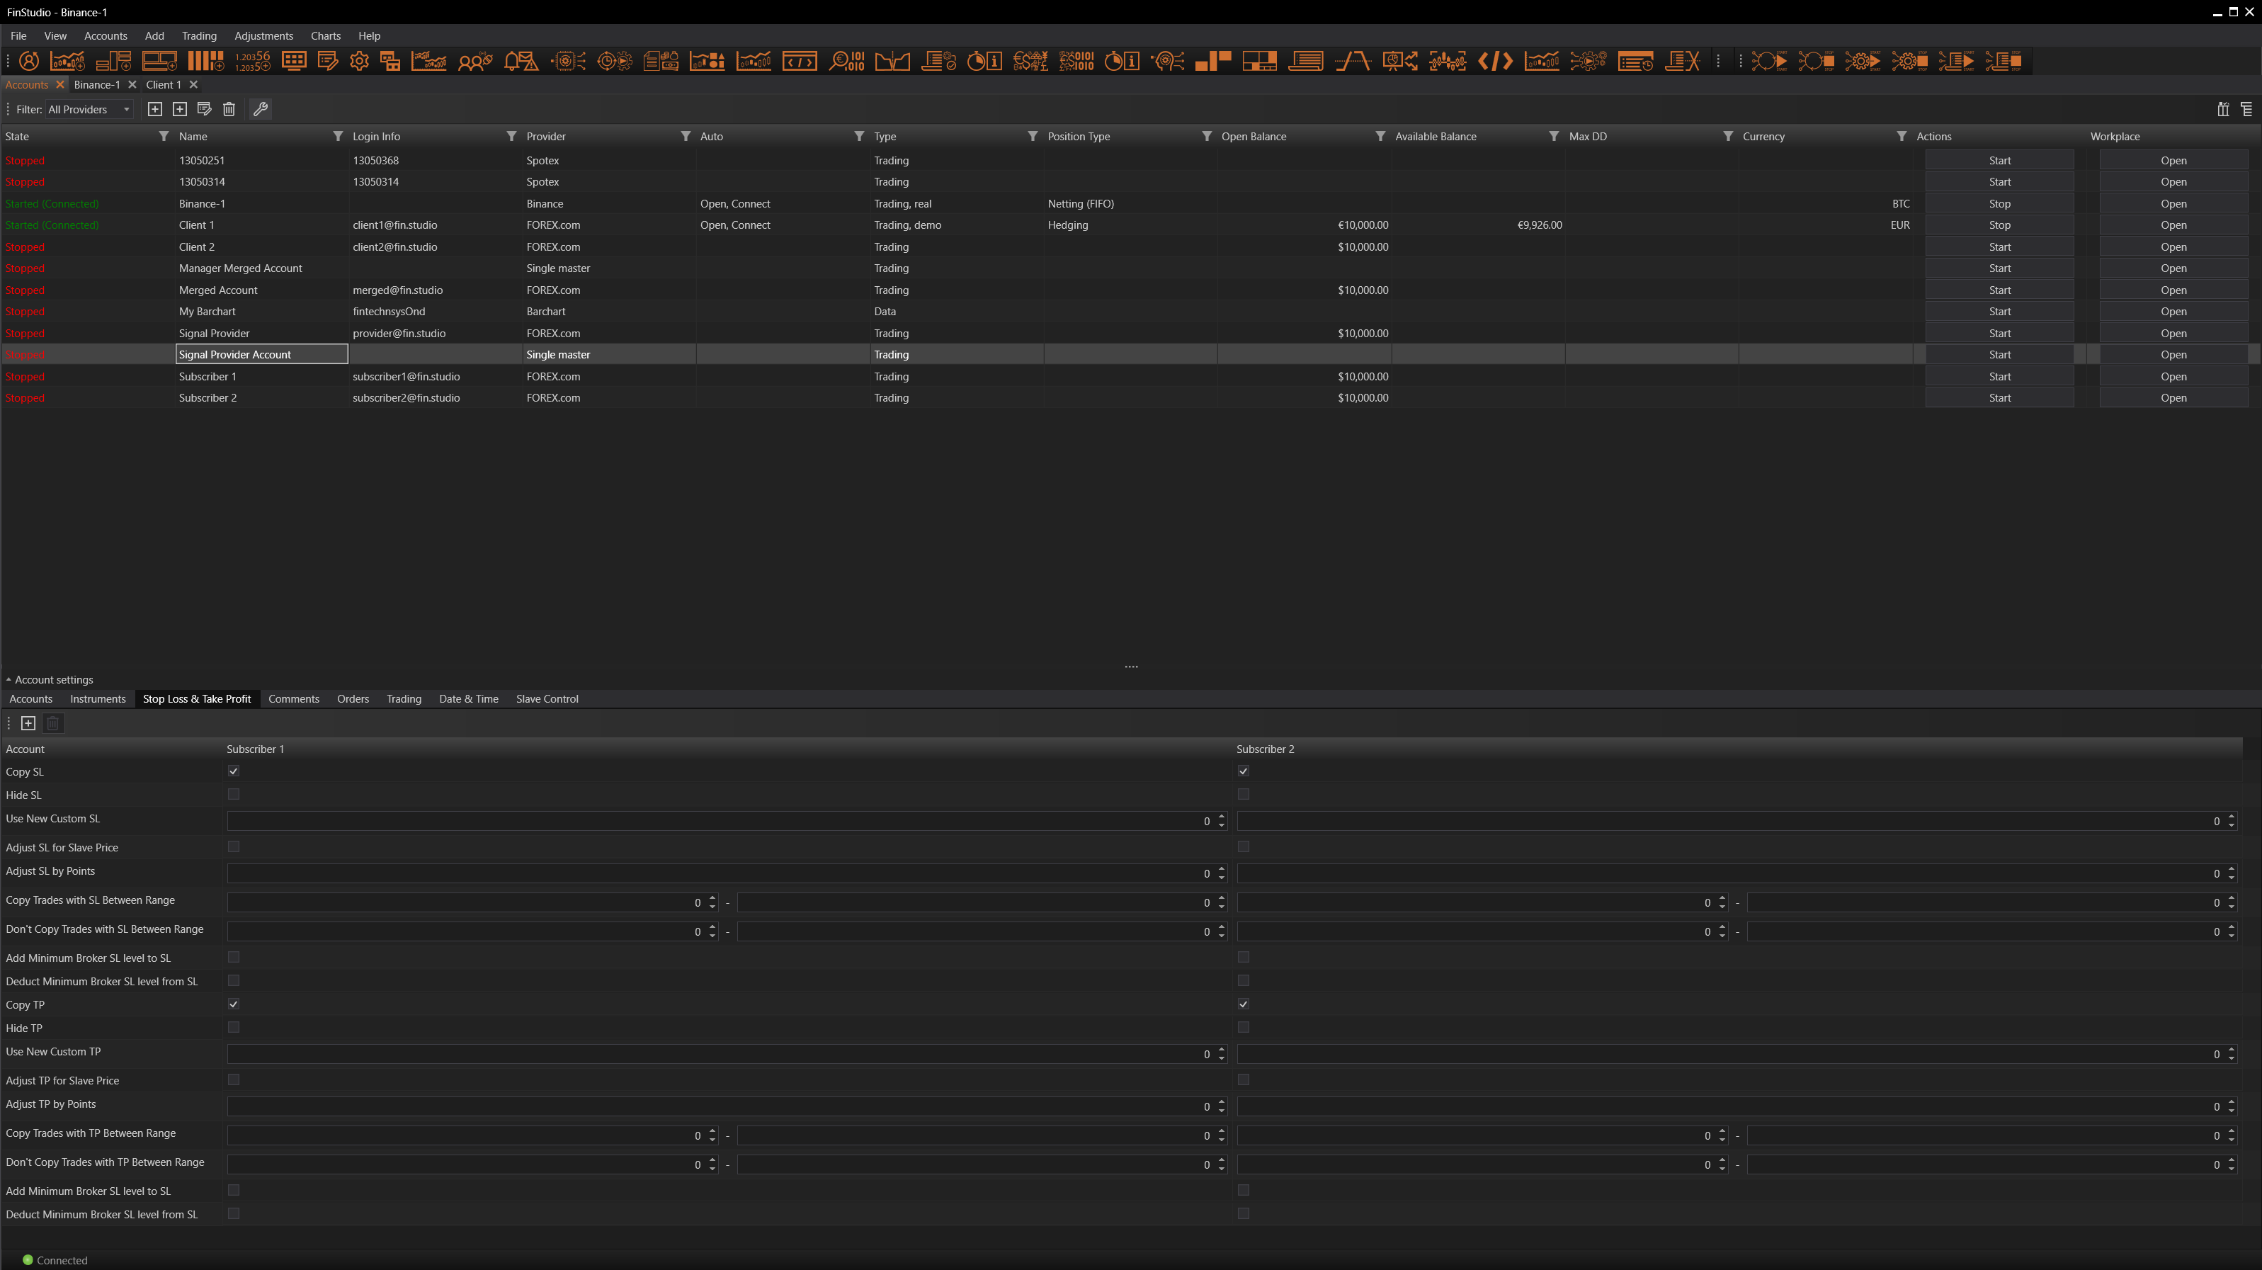This screenshot has height=1270, width=2262.
Task: Collapse the Account settings panel
Action: pyautogui.click(x=8, y=680)
